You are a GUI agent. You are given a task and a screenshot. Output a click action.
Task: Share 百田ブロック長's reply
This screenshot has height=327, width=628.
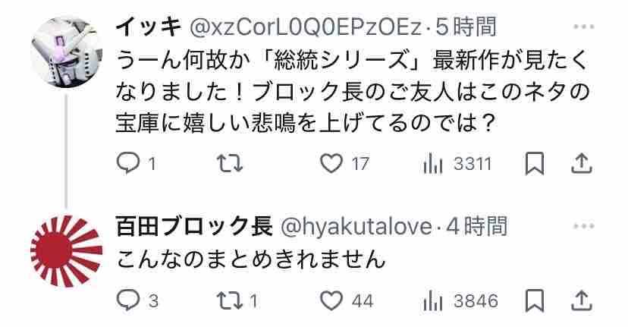coord(581,300)
